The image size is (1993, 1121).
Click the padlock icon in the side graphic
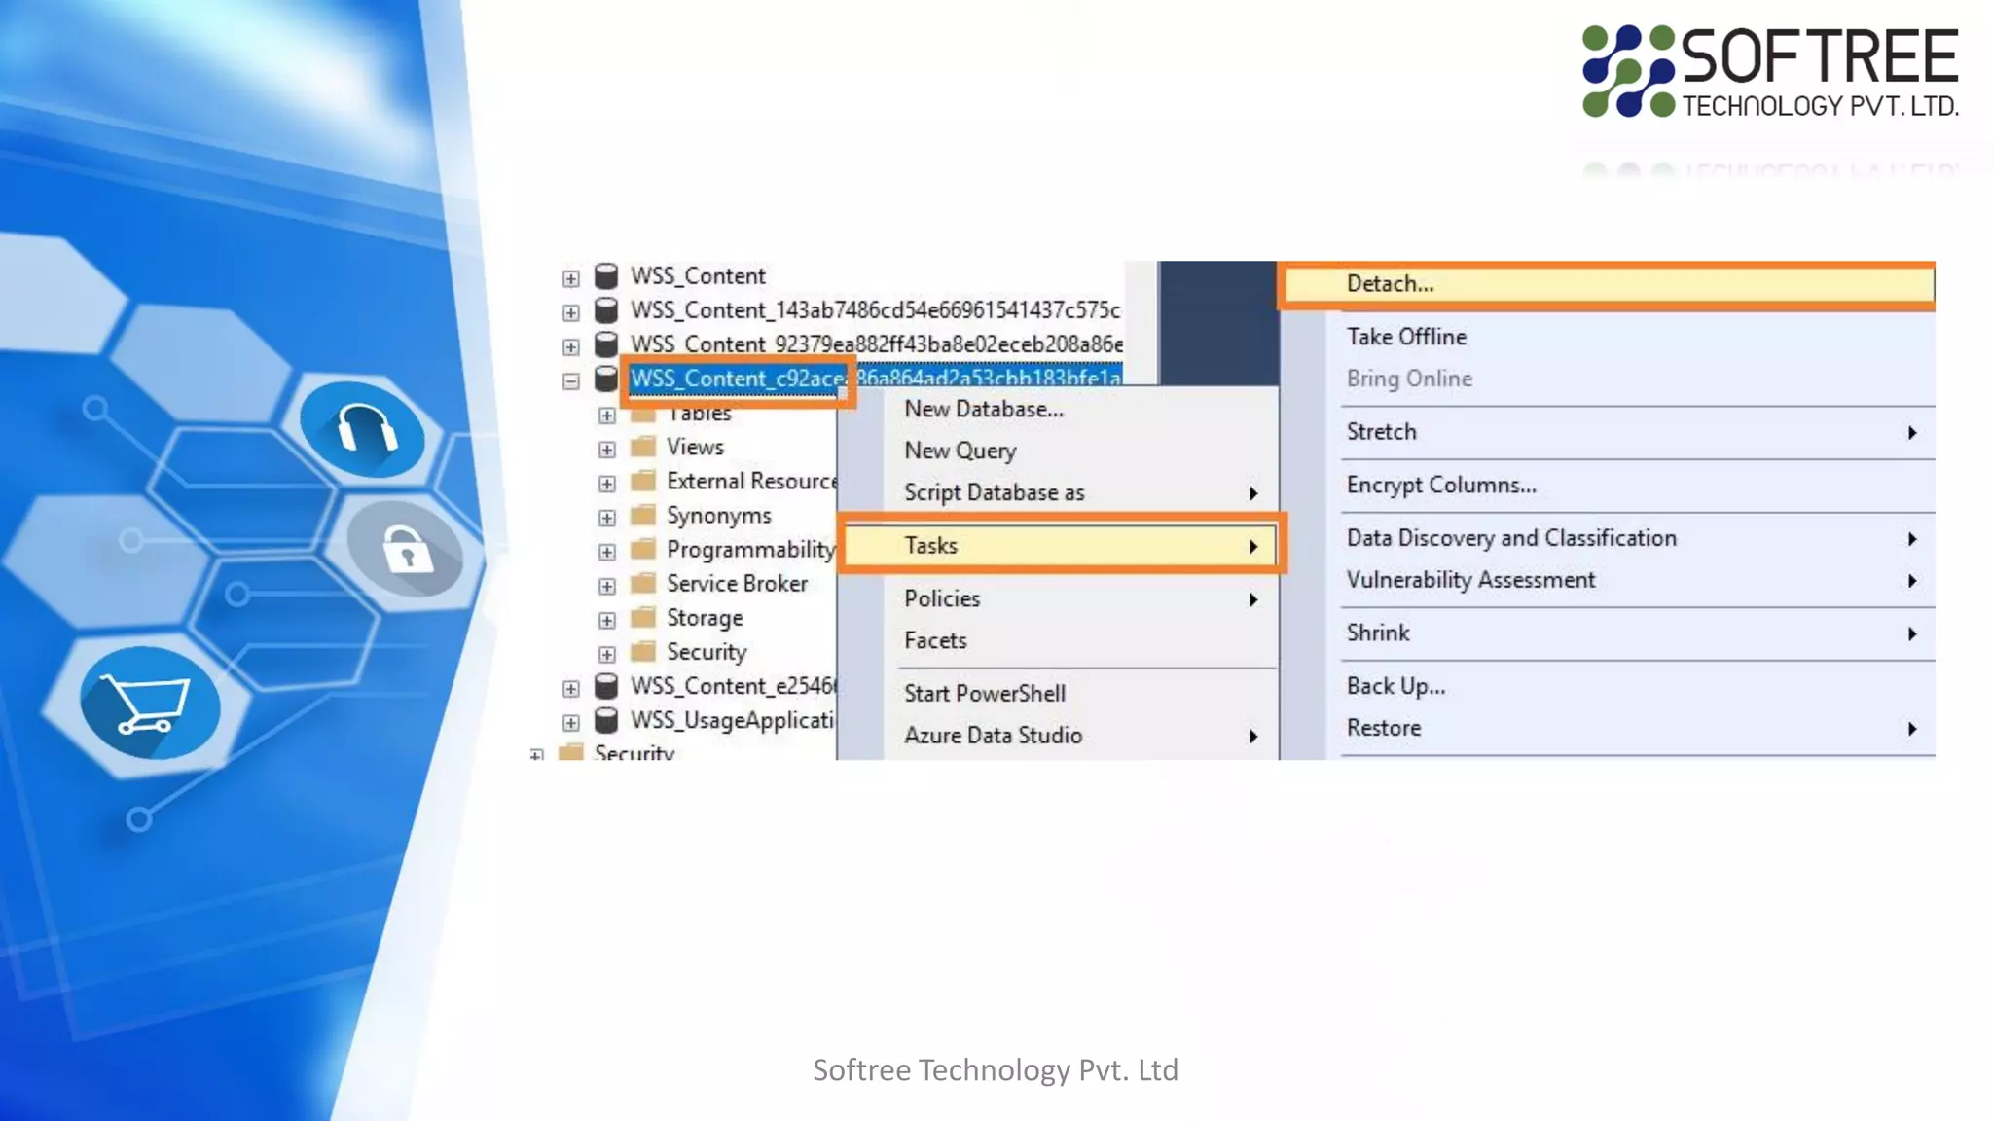pyautogui.click(x=406, y=549)
